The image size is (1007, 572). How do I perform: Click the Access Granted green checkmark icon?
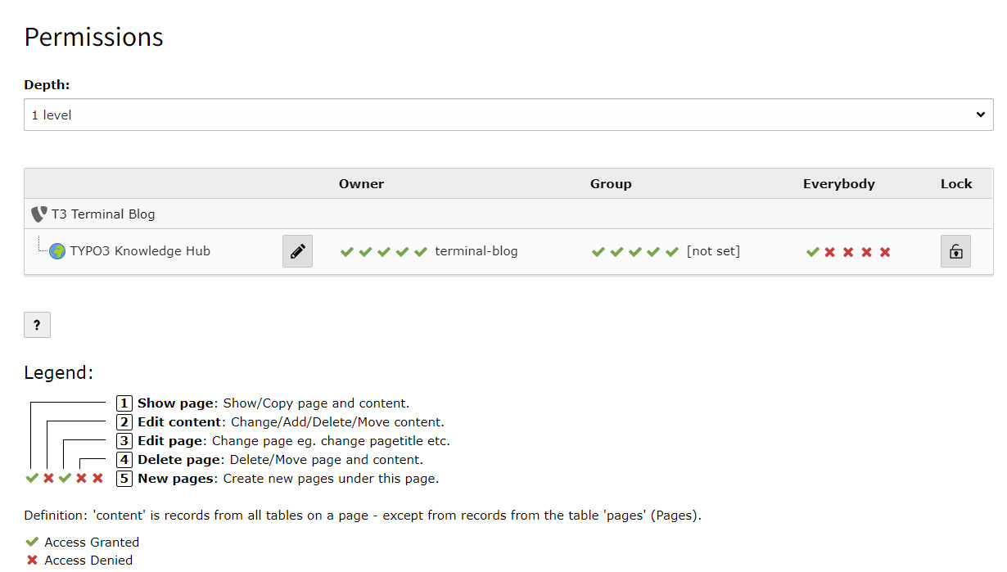click(x=32, y=542)
